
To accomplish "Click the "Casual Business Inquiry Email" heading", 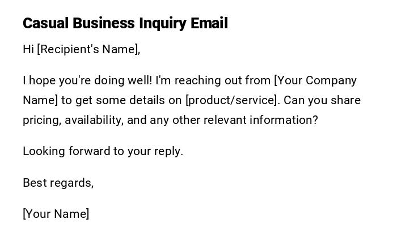I will tap(125, 23).
